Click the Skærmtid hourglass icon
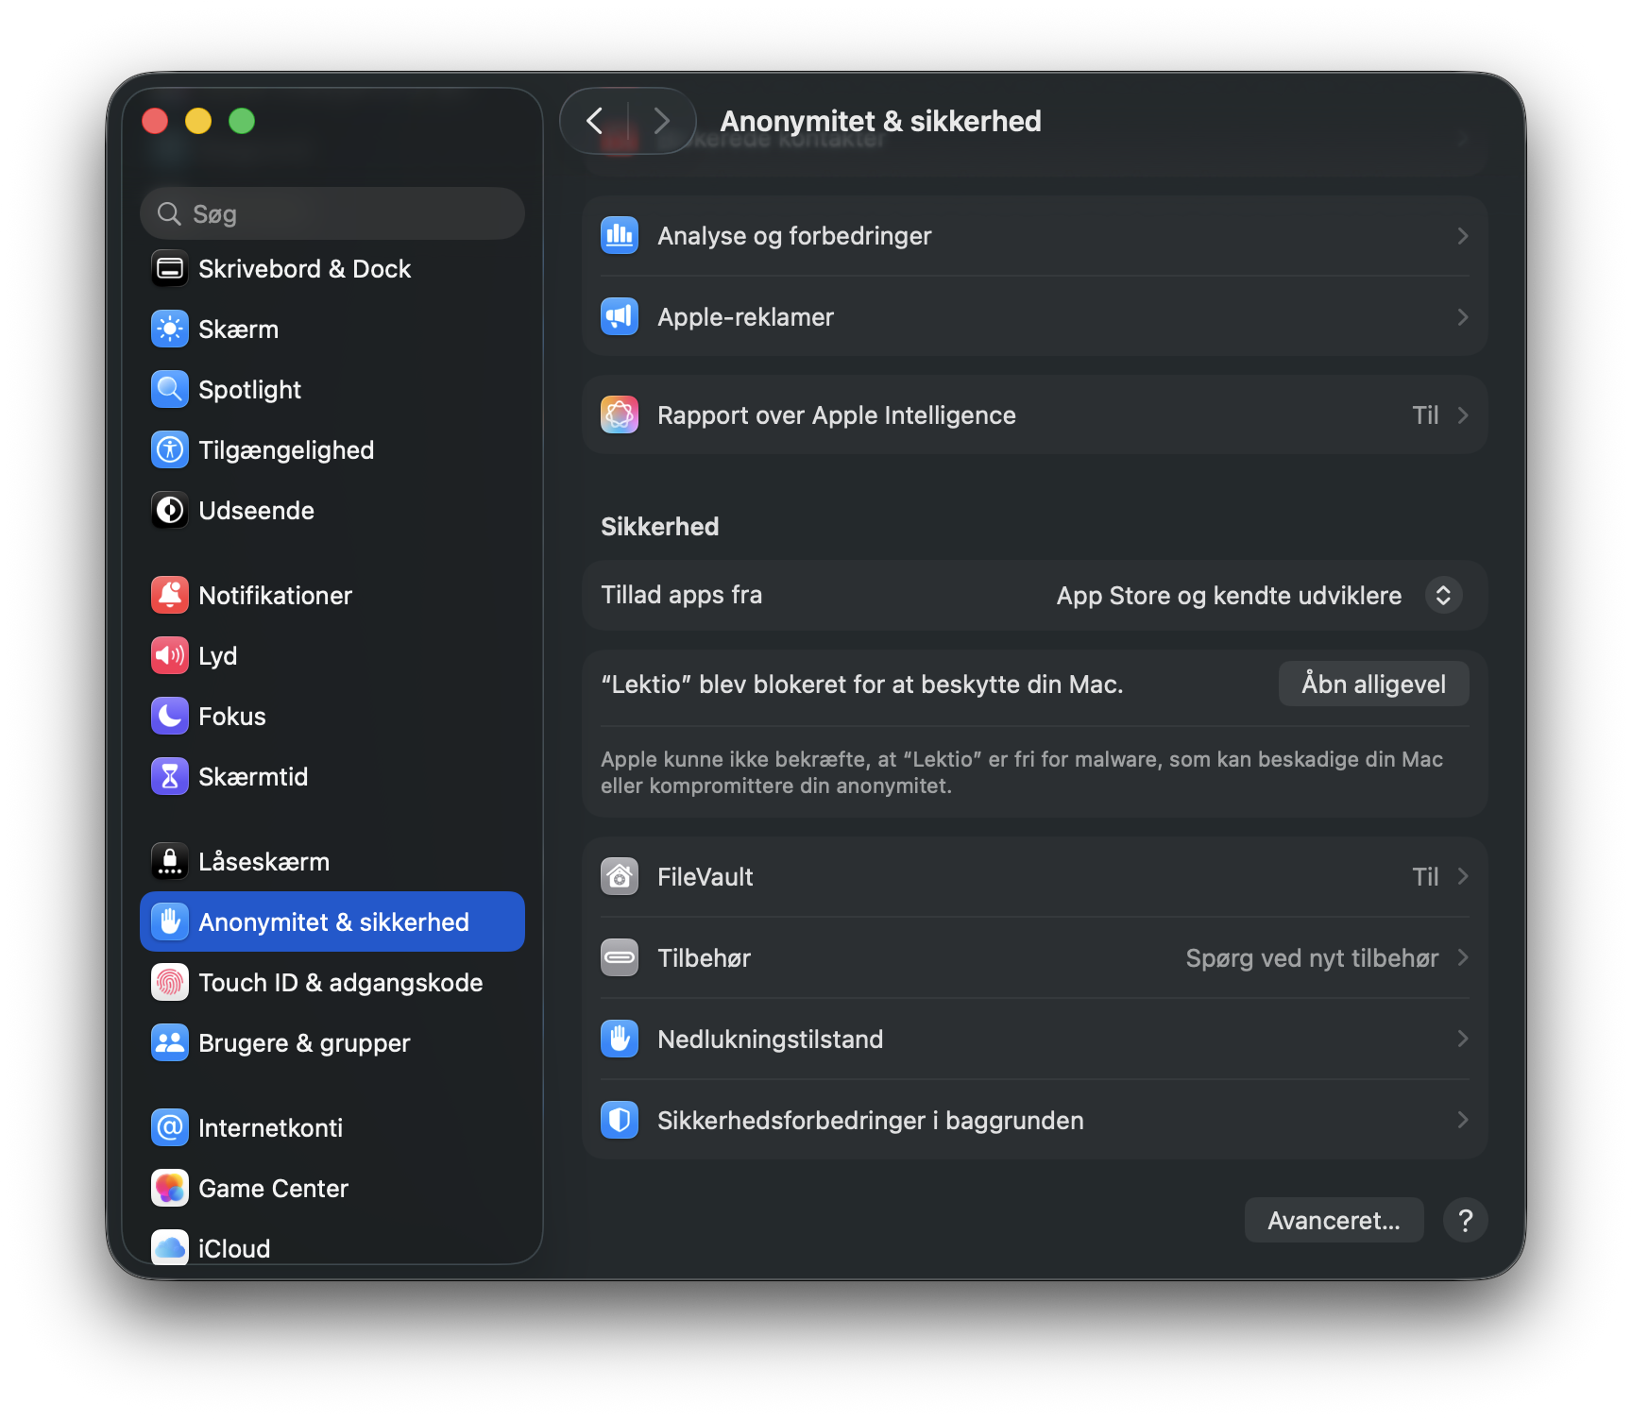 point(170,777)
